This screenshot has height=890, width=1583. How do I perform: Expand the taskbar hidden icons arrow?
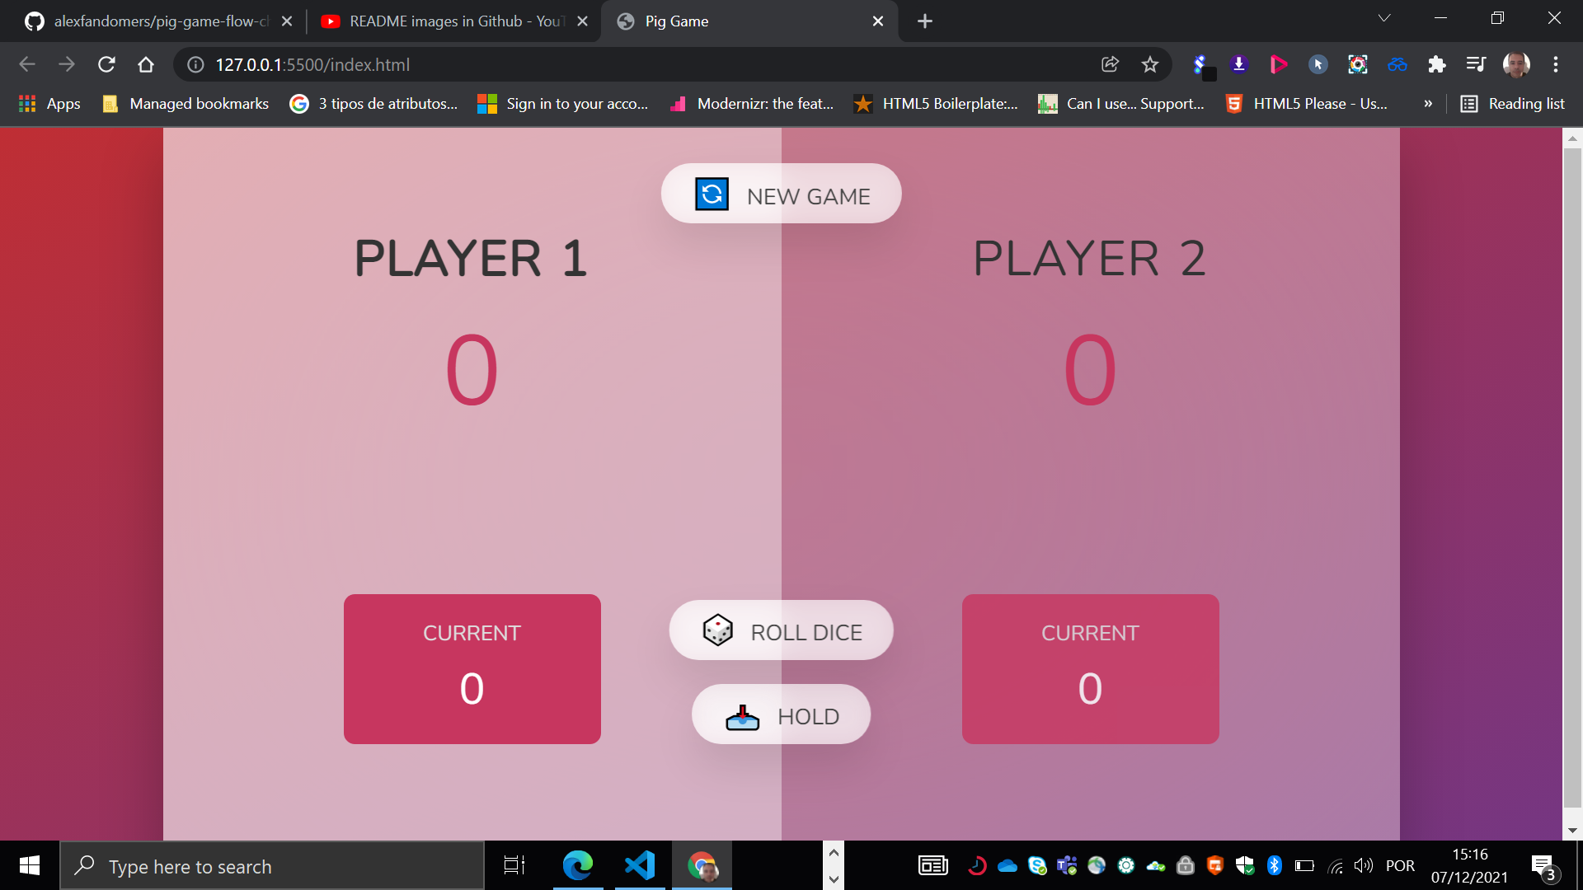point(834,854)
